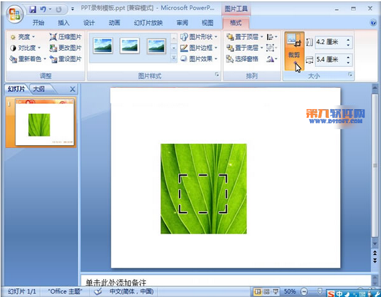This screenshot has width=381, height=297.
Task: Switch to the 大纲 outline tab
Action: tap(39, 89)
